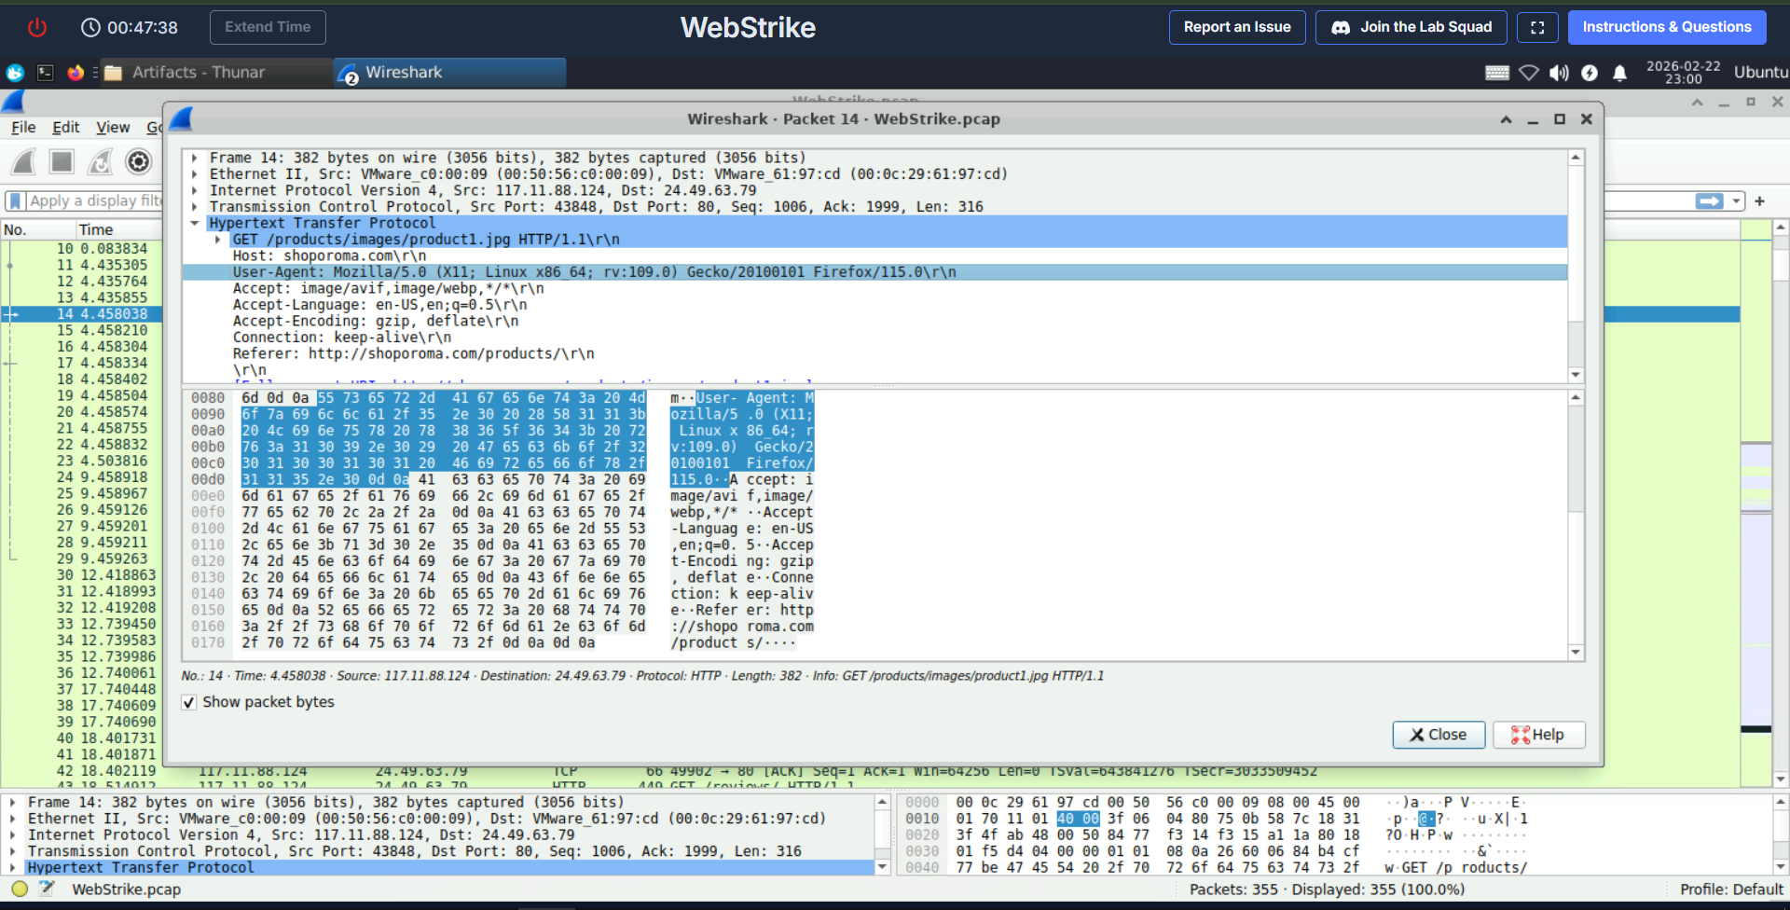Toggle the Show packet bytes checkbox

pos(189,702)
